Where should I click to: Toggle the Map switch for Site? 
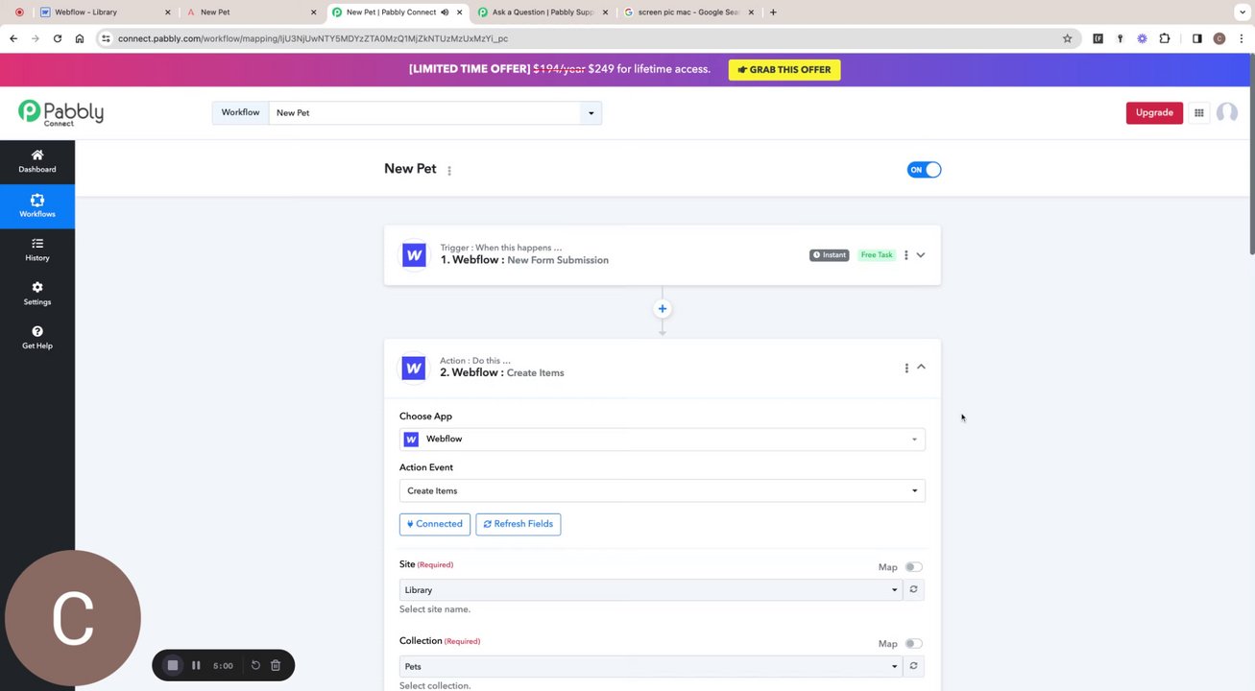[913, 567]
